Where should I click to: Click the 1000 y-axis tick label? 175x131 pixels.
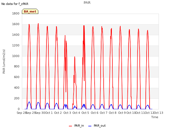[16, 56]
